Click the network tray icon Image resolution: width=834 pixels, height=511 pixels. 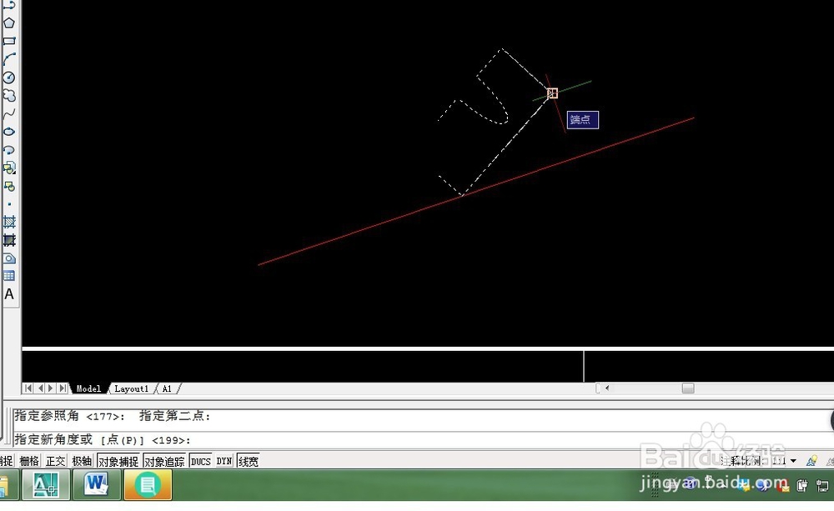822,485
